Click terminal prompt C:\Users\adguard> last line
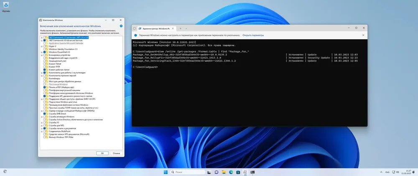 145,67
